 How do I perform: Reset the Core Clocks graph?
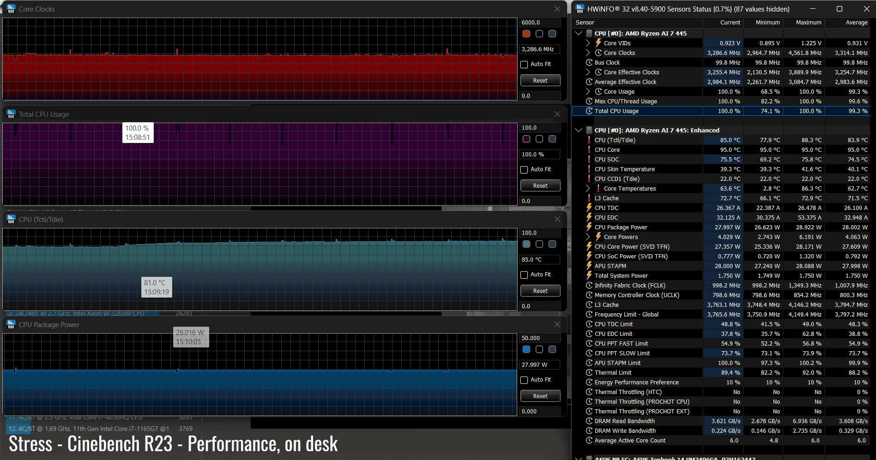pyautogui.click(x=540, y=80)
